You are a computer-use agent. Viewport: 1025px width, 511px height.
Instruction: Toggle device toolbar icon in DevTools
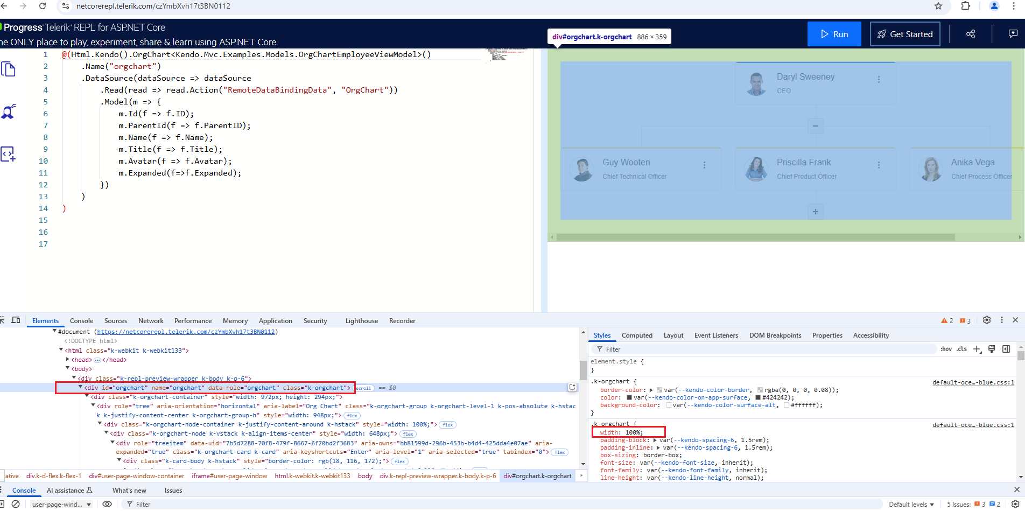(16, 320)
